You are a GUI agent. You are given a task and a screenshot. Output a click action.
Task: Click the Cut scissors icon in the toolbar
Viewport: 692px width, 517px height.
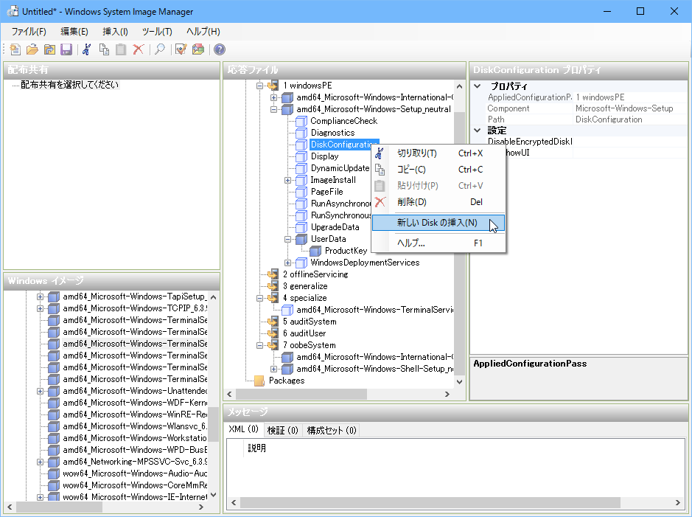point(87,49)
